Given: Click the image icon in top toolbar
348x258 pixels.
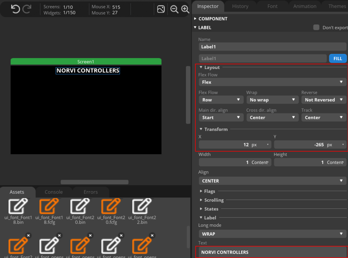Looking at the screenshot, I should (x=161, y=9).
